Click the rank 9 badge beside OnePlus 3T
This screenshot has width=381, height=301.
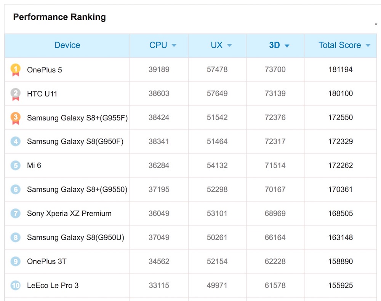[15, 261]
